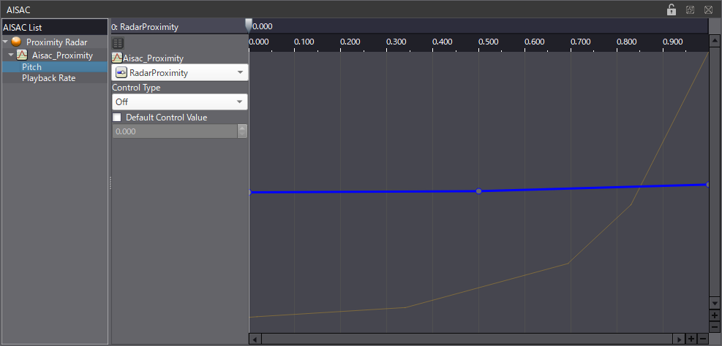Viewport: 722px width, 346px height.
Task: Click the vertical scrollbar up arrow
Action: [715, 41]
